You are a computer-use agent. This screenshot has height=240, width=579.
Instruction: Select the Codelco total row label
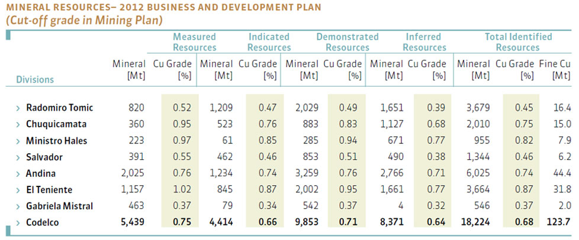[x=43, y=222]
